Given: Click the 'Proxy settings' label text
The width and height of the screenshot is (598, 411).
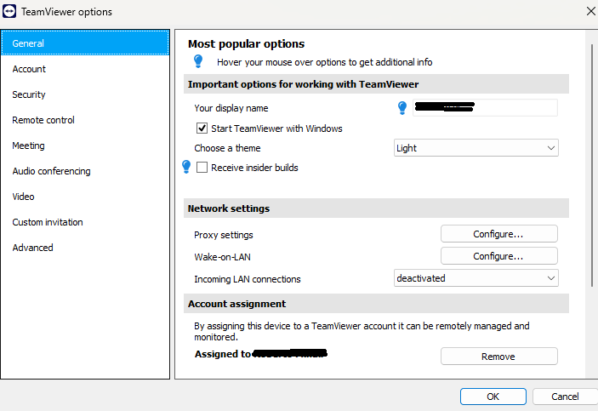Looking at the screenshot, I should tap(224, 235).
